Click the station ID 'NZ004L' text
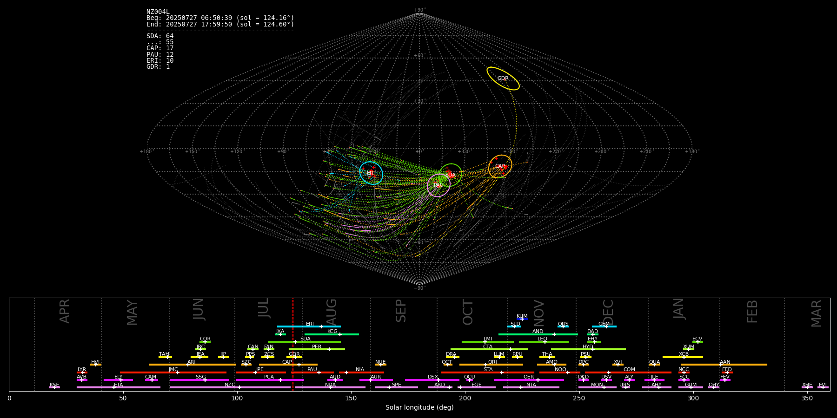Viewport: 837px width, 418px height. coord(158,12)
